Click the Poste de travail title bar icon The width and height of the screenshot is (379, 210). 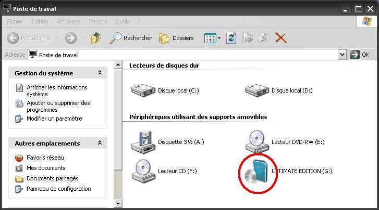tap(7, 8)
